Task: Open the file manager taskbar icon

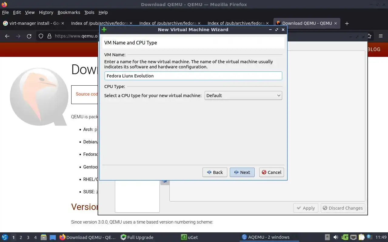Action: (x=44, y=237)
